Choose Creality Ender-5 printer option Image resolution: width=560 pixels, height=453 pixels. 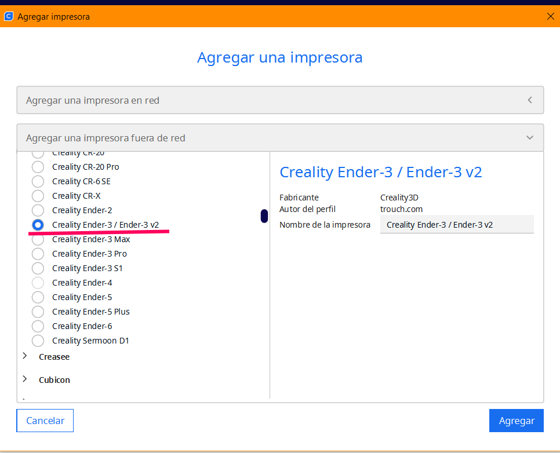click(38, 297)
